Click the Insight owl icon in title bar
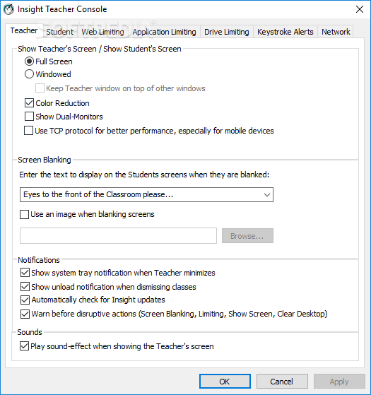The height and width of the screenshot is (395, 371). click(8, 10)
